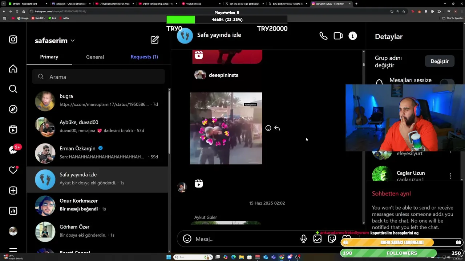Open the bugra conversation
Screen dimensions: 465x261
[x=97, y=101]
